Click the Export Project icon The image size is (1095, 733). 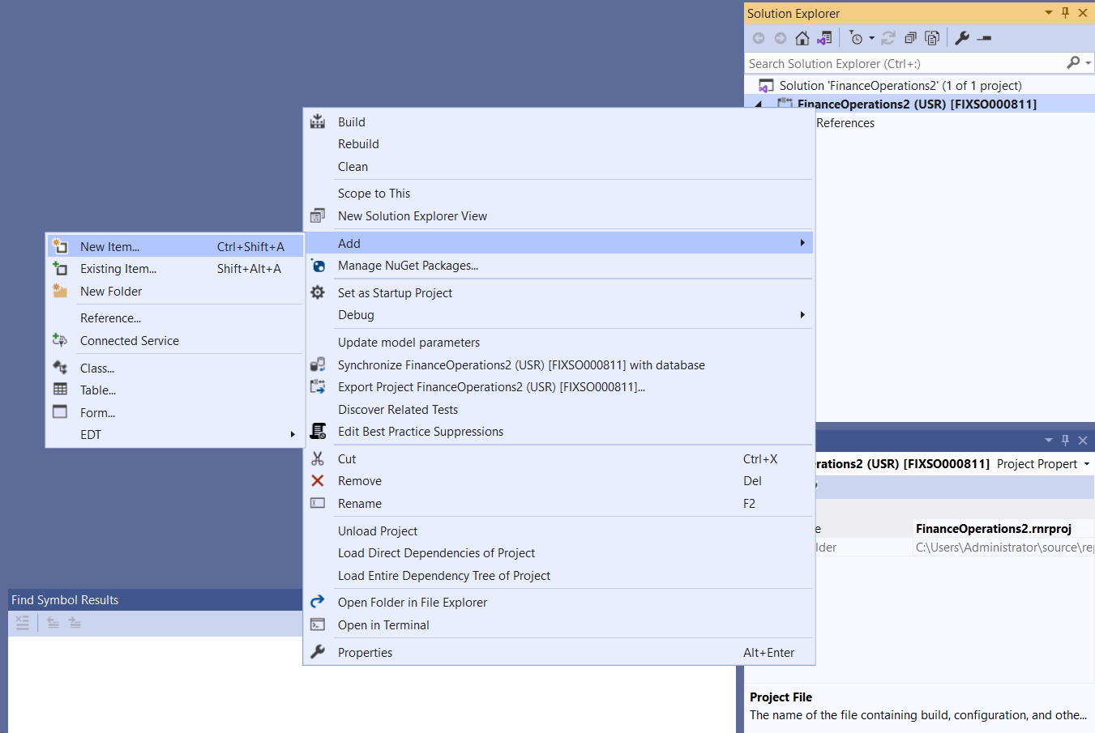pos(318,387)
